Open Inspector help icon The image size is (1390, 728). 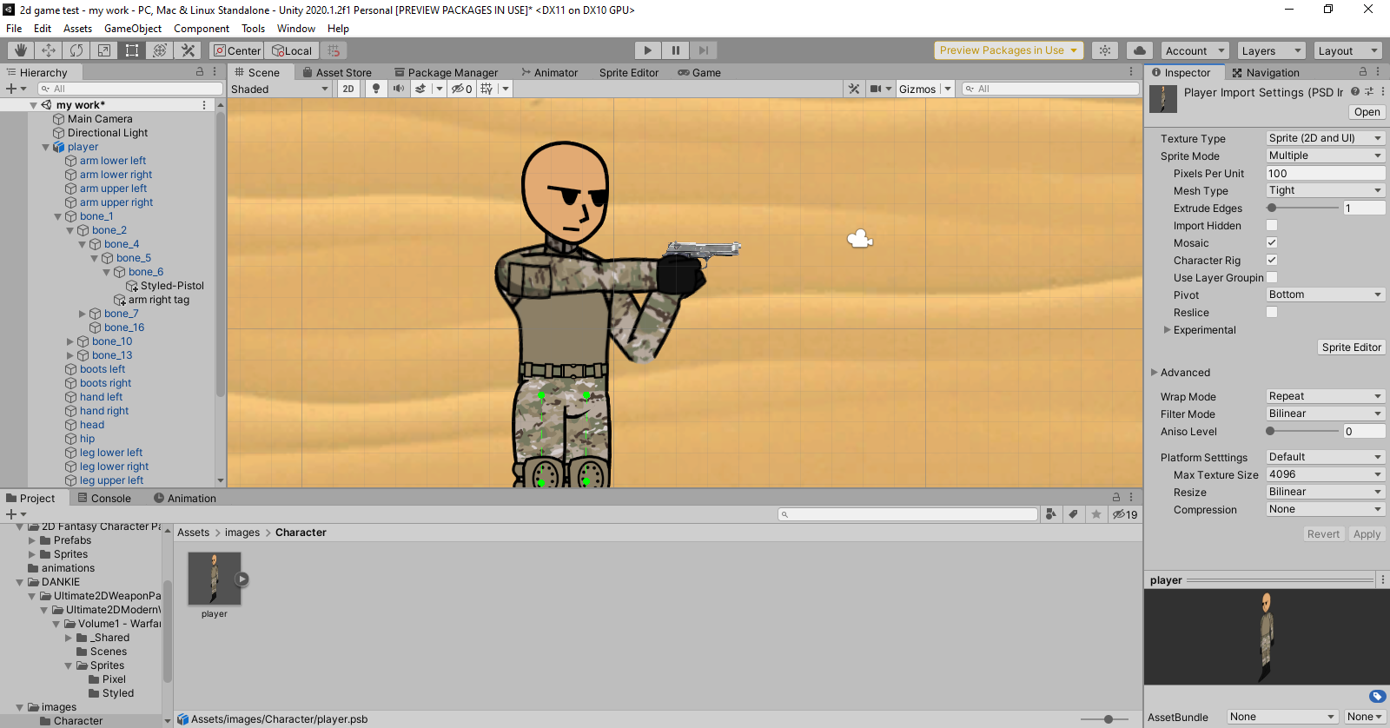1355,91
